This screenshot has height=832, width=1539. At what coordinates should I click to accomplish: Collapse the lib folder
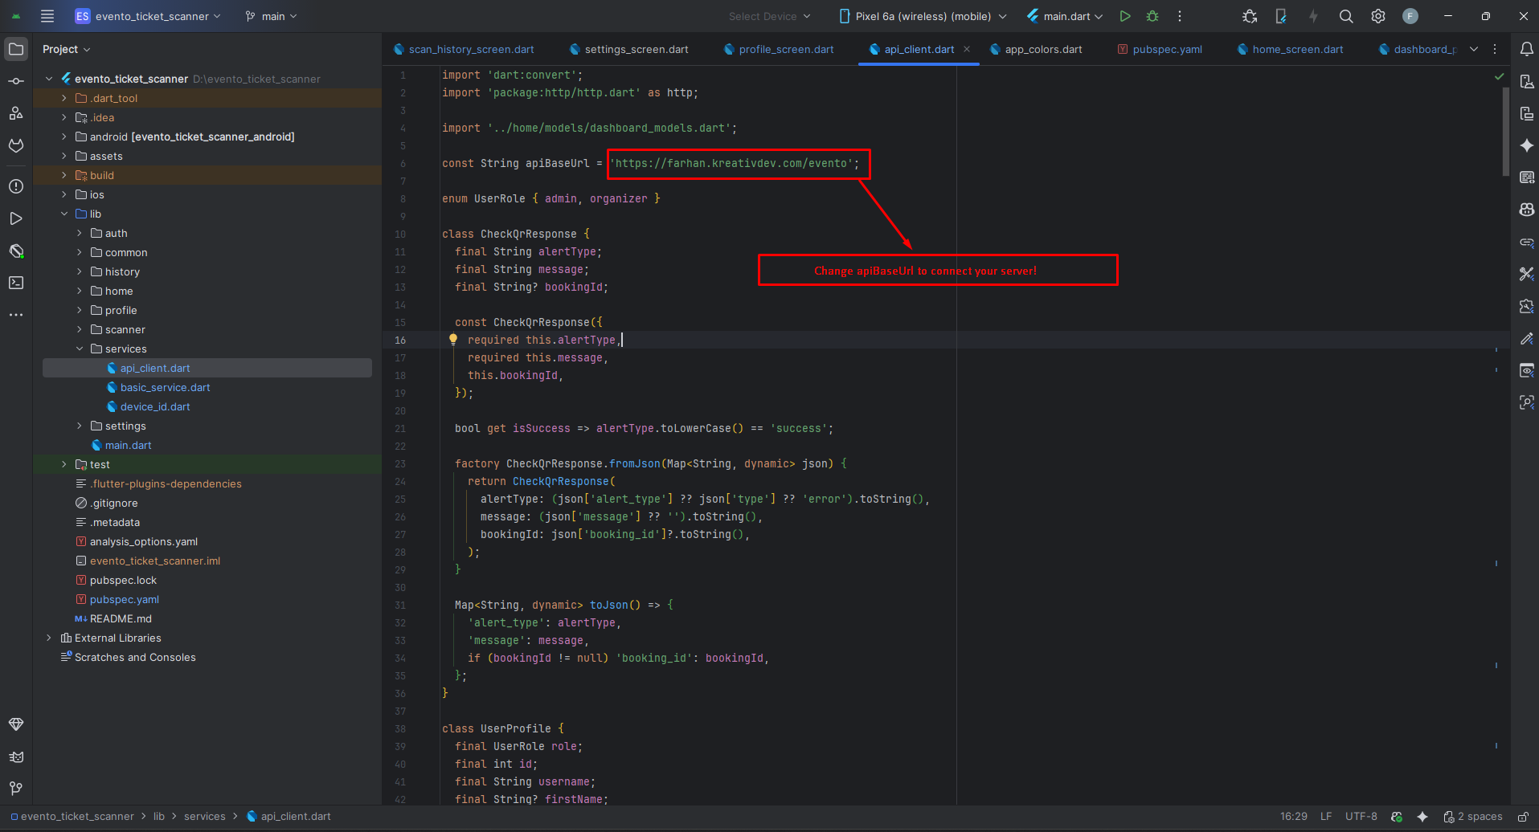64,214
